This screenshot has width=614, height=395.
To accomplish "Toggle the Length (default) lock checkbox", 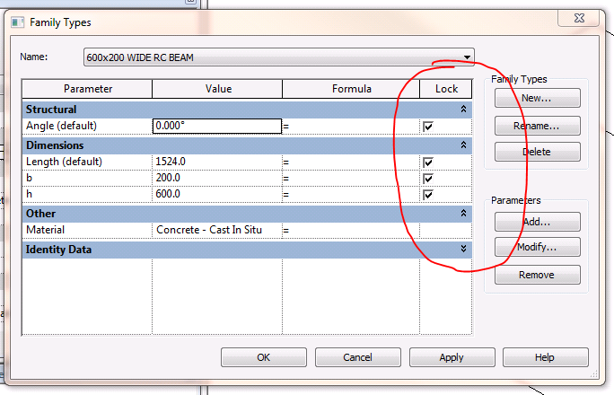I will tap(428, 162).
